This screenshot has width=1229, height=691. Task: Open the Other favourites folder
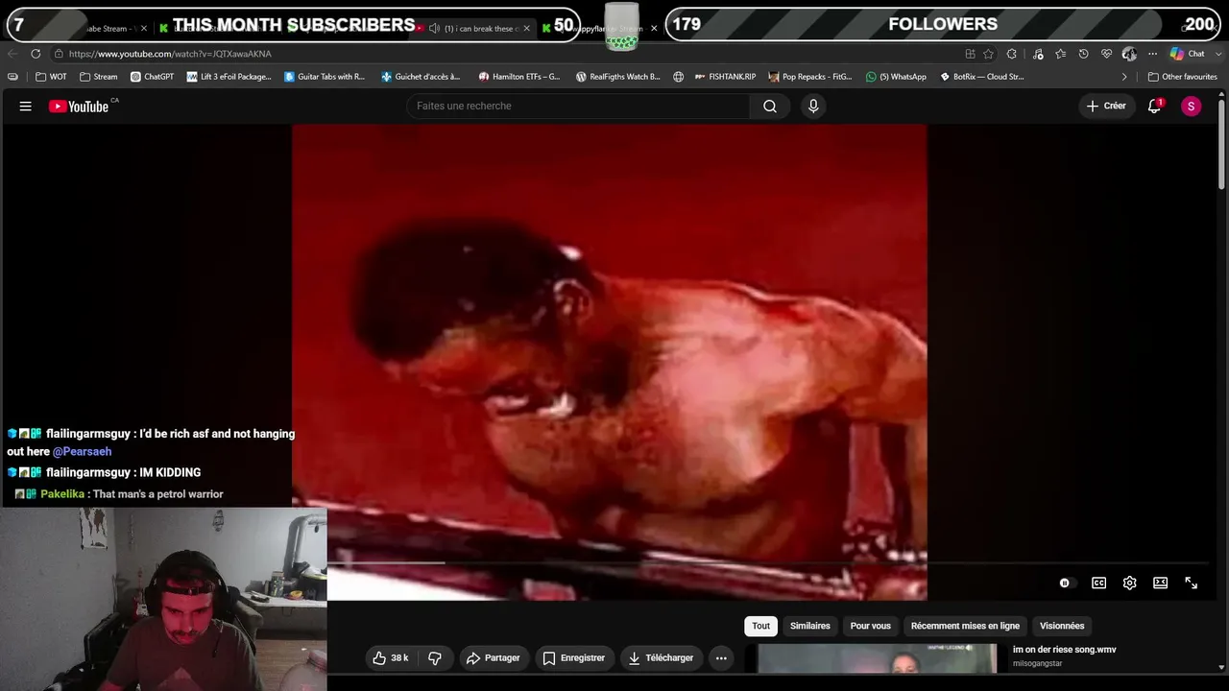1182,77
